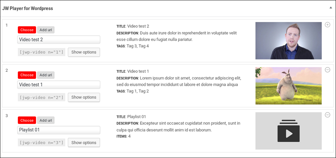This screenshot has height=158, width=336.
Task: Open the Video test 2 presenter thumbnail
Action: [x=288, y=41]
